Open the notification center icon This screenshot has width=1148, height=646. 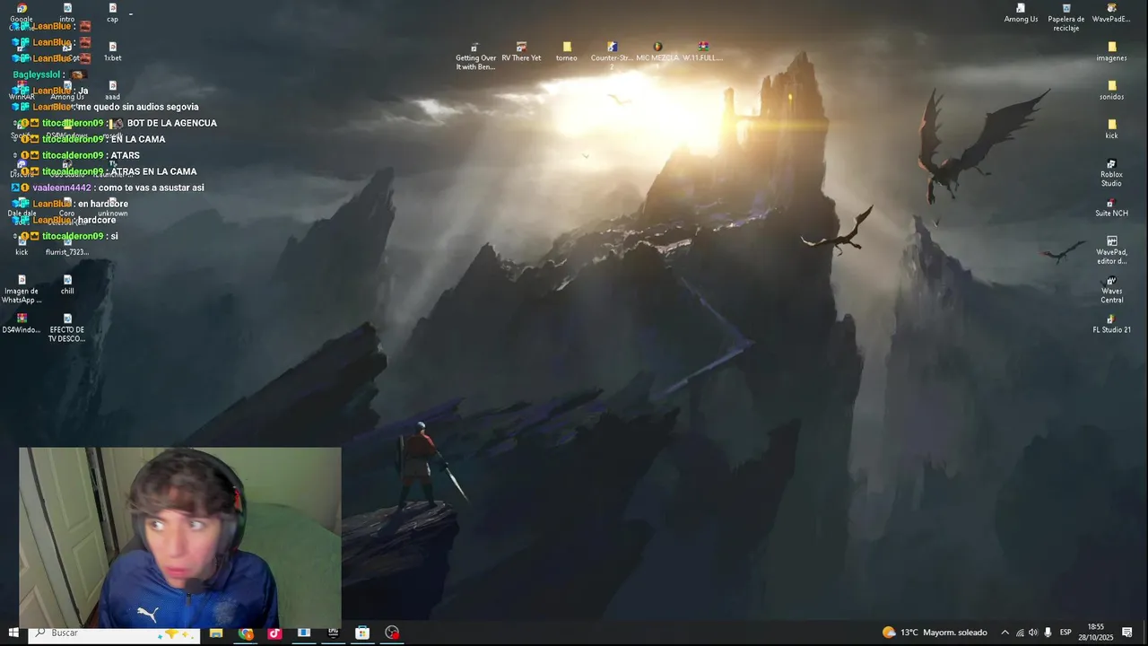(x=1127, y=633)
